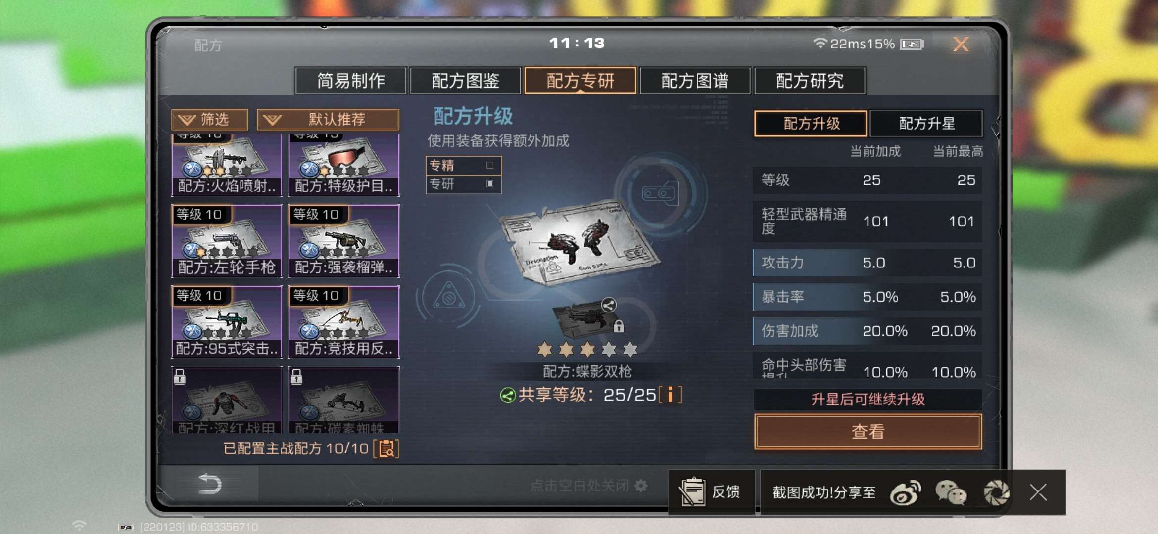The height and width of the screenshot is (534, 1158).
Task: Tap the goggles slot icon
Action: coord(660,193)
